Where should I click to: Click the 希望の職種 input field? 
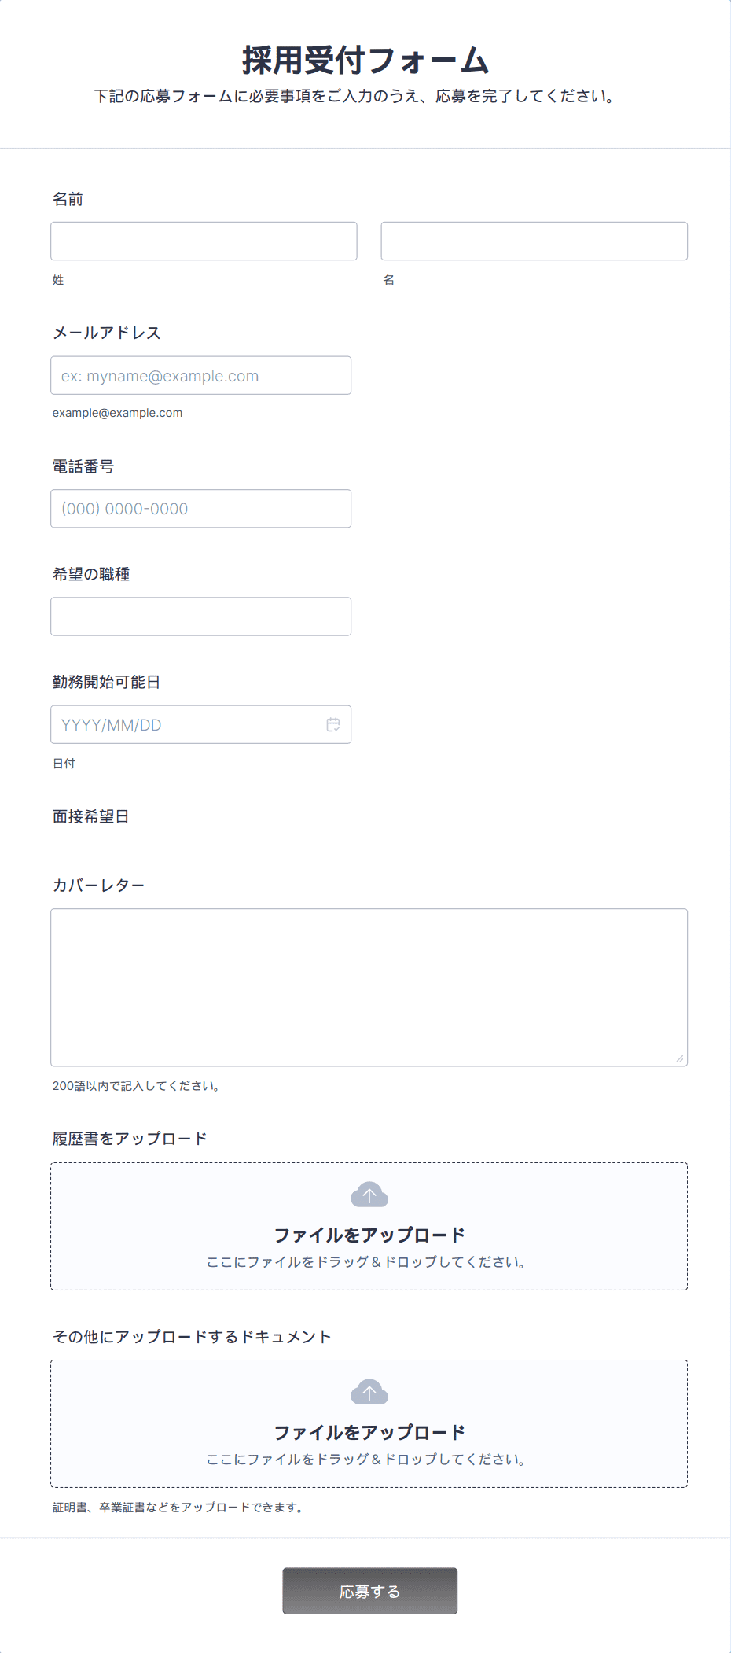[200, 617]
